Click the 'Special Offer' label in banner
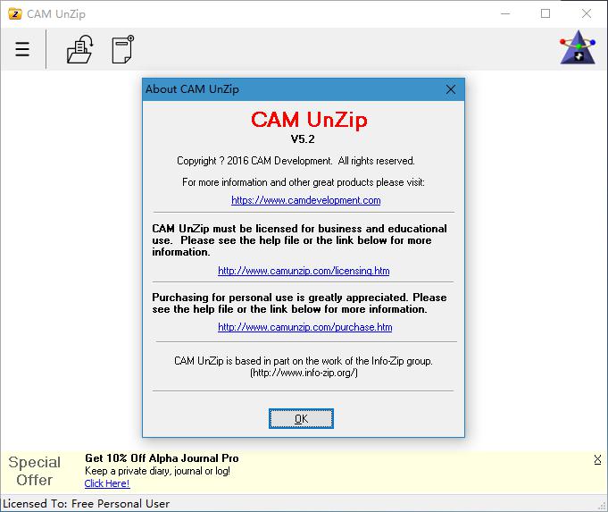 click(x=35, y=471)
